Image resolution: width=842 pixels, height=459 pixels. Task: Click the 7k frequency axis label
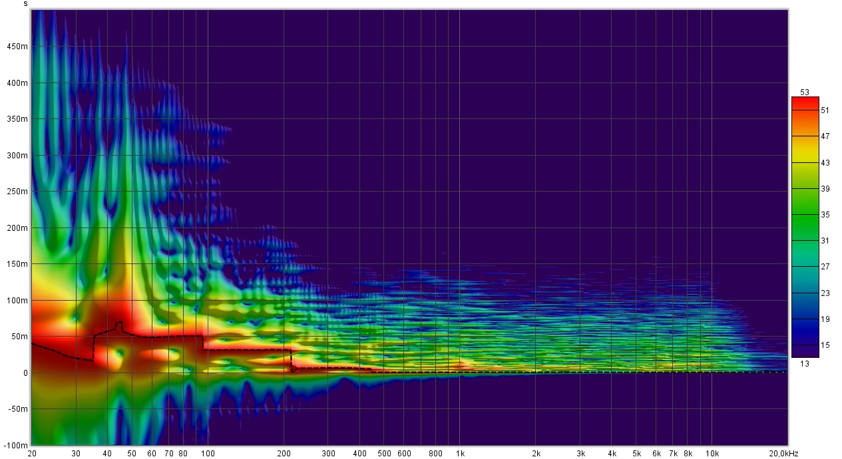(x=673, y=454)
